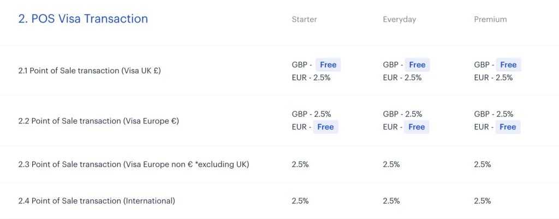The image size is (559, 219).
Task: Click Premium 2.5% fee in row 2.3
Action: [x=483, y=164]
